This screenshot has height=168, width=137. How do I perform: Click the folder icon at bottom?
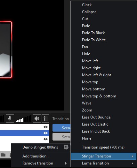3,155
